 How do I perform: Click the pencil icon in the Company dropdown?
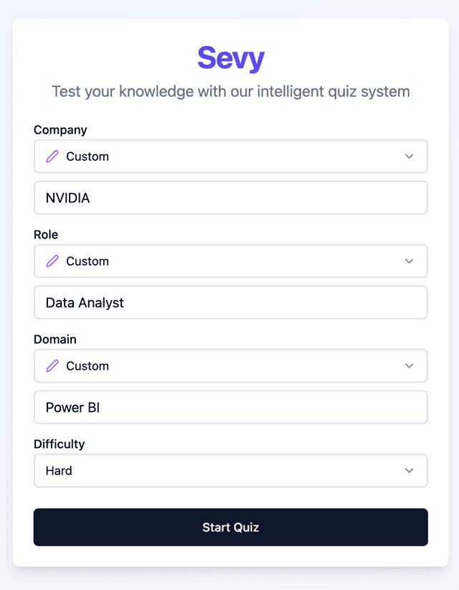pos(51,156)
